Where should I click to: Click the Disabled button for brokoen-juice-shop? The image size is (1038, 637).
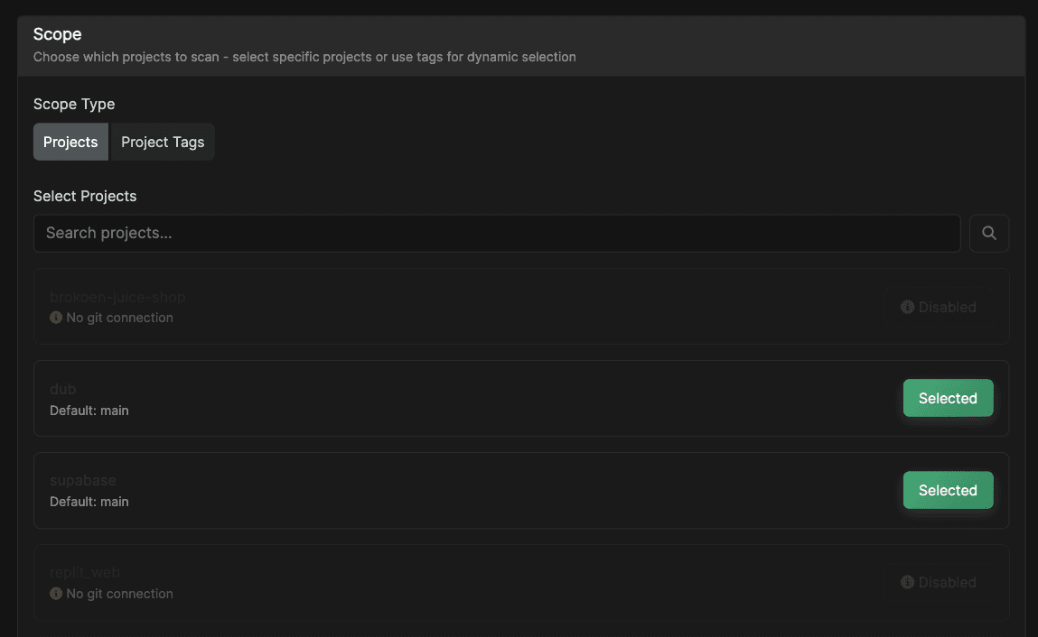click(x=939, y=308)
